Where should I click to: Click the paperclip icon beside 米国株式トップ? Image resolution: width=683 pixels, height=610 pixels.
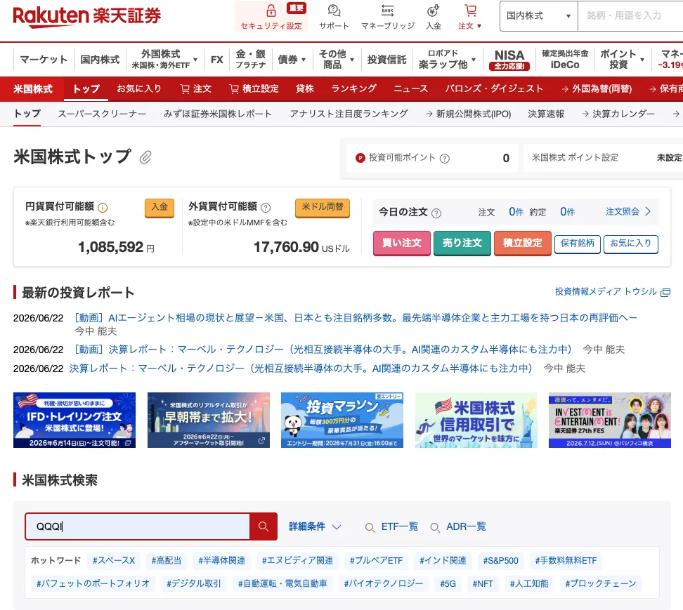145,157
